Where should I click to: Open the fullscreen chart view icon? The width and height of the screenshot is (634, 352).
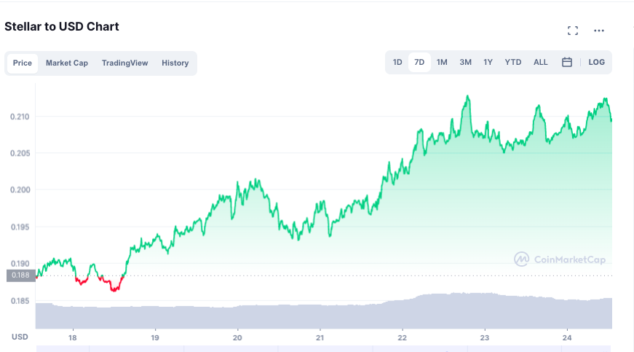(573, 31)
